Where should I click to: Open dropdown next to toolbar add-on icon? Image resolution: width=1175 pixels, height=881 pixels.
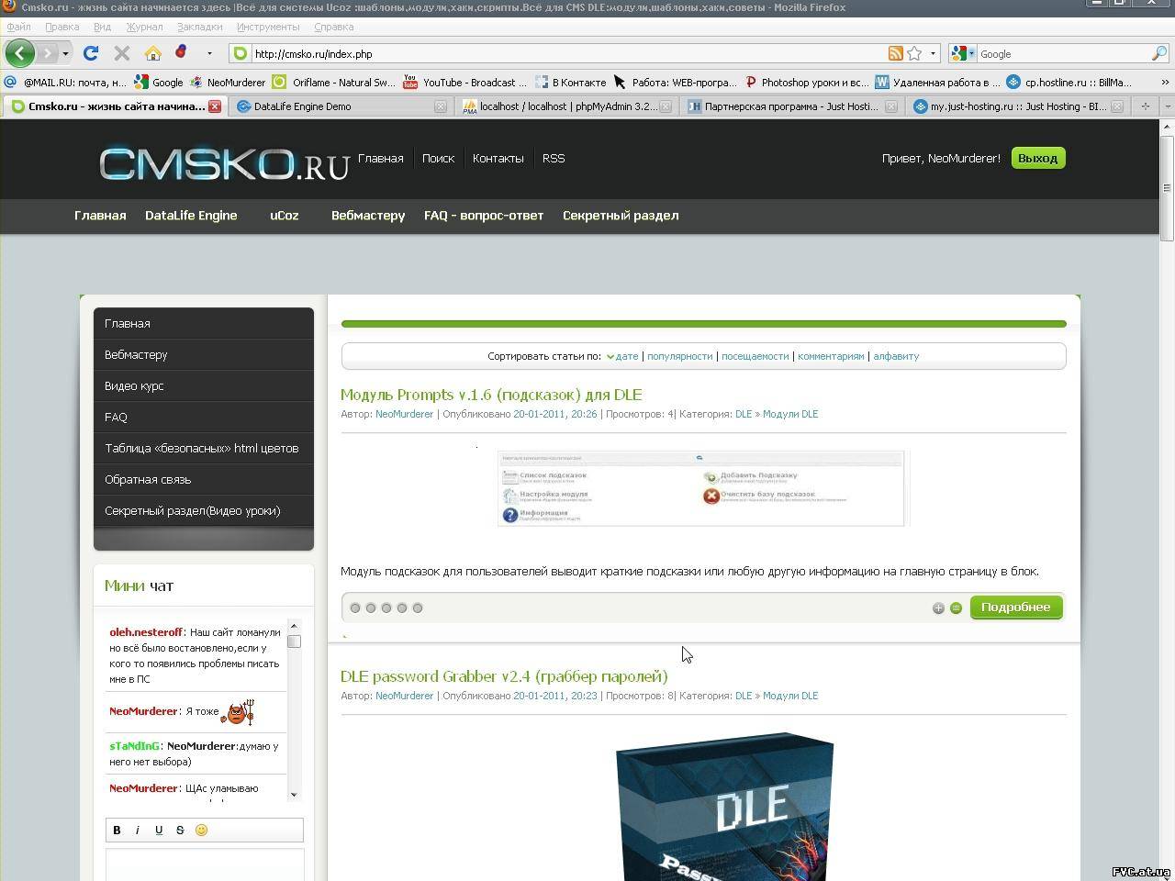(x=209, y=53)
